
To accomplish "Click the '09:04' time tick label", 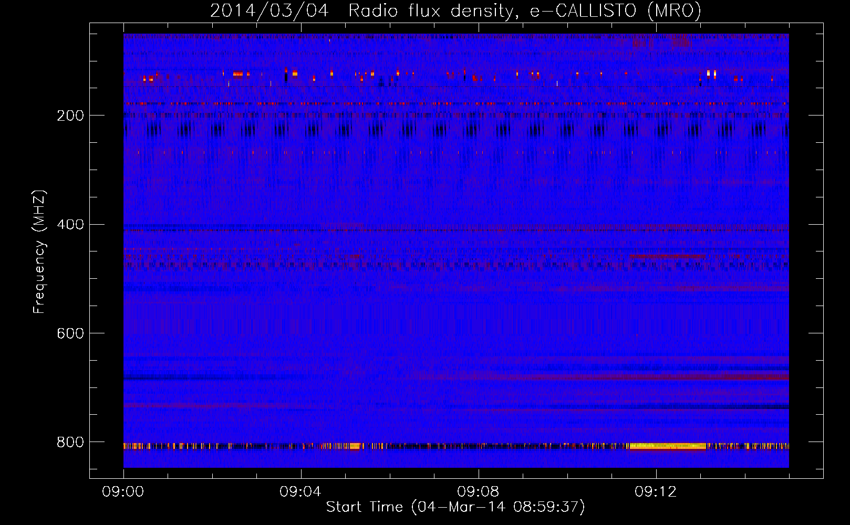I will point(301,492).
